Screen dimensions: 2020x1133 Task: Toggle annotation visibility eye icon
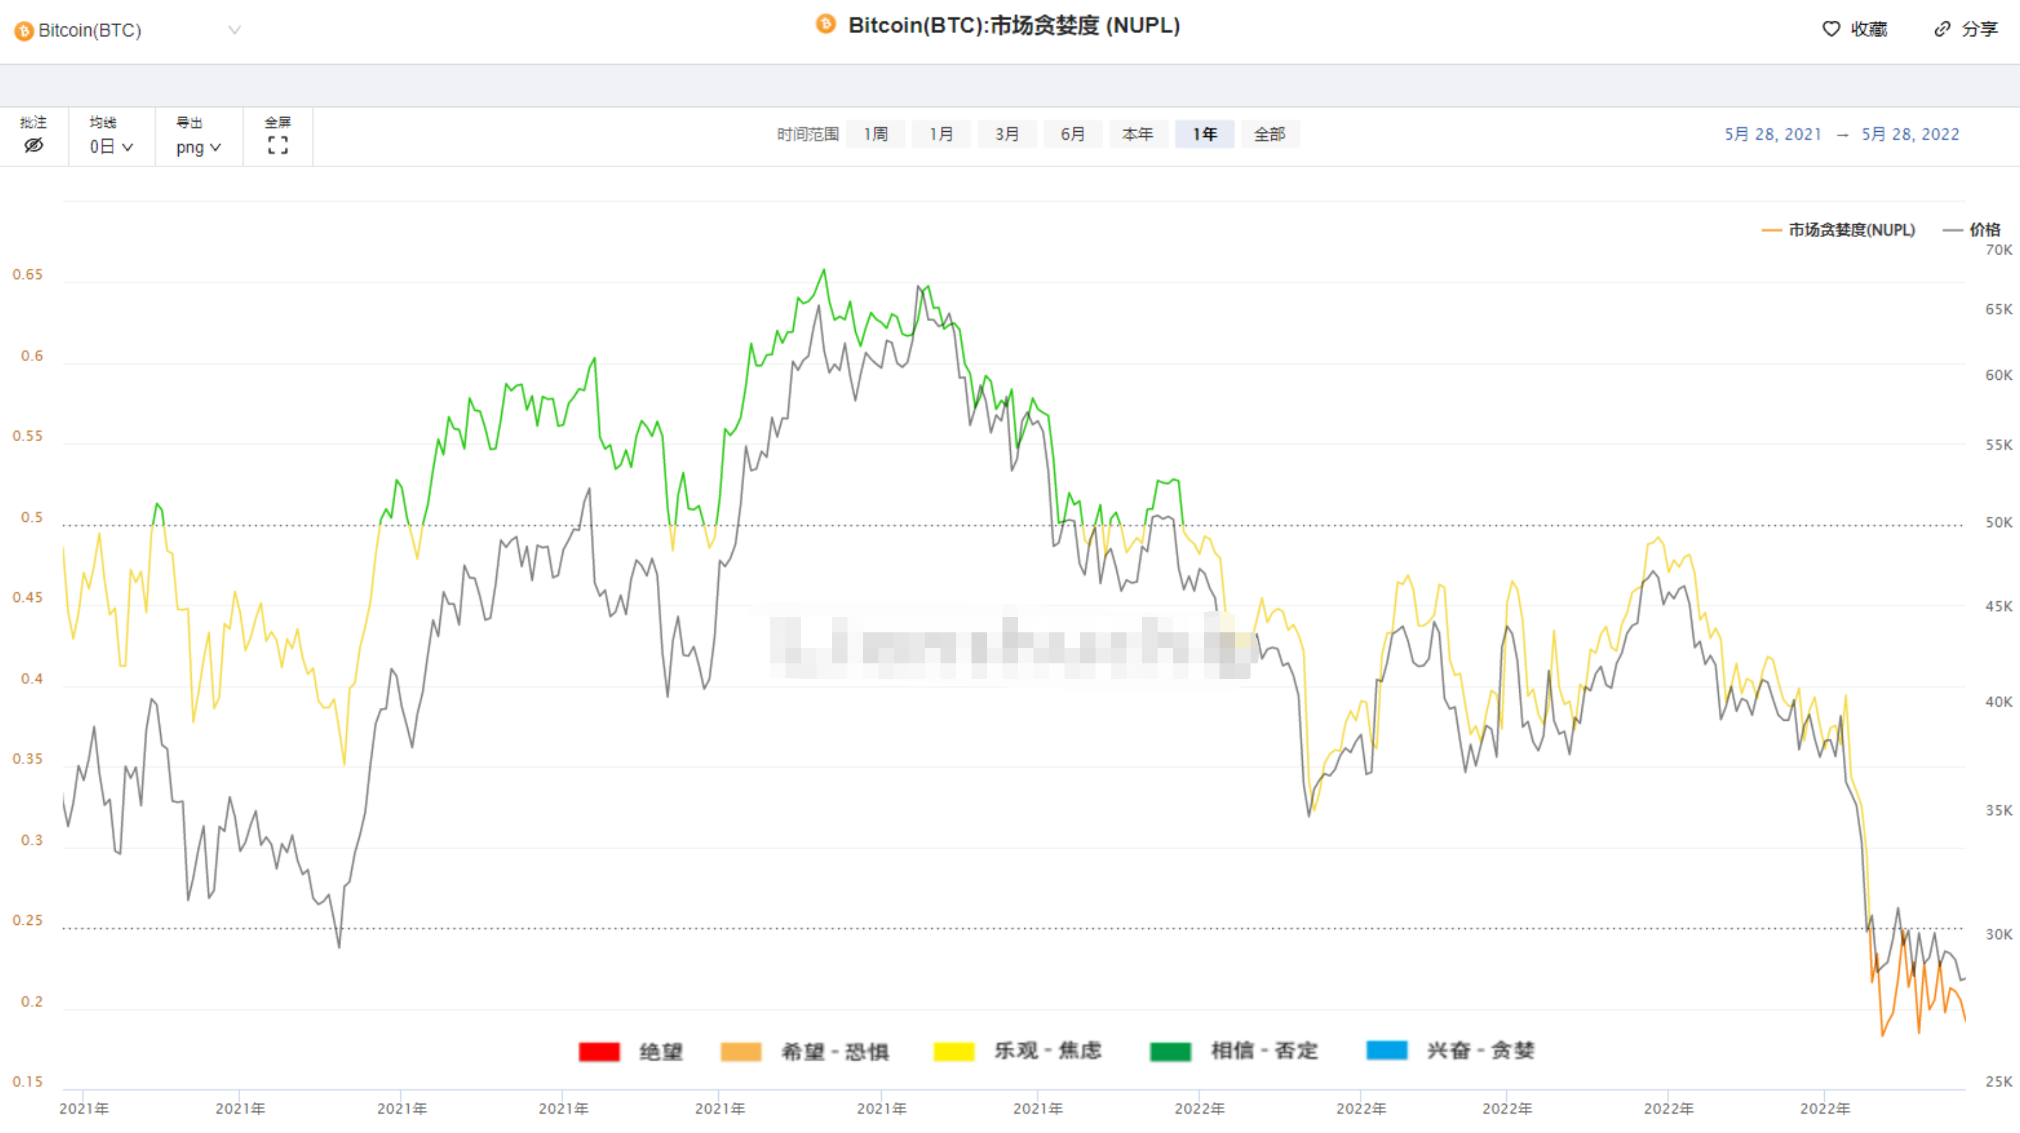tap(33, 146)
